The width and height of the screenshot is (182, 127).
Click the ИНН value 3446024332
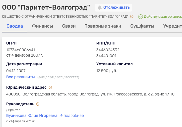point(108,50)
